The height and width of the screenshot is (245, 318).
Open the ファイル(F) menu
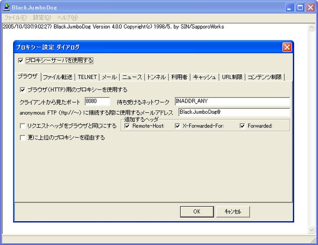click(x=15, y=18)
